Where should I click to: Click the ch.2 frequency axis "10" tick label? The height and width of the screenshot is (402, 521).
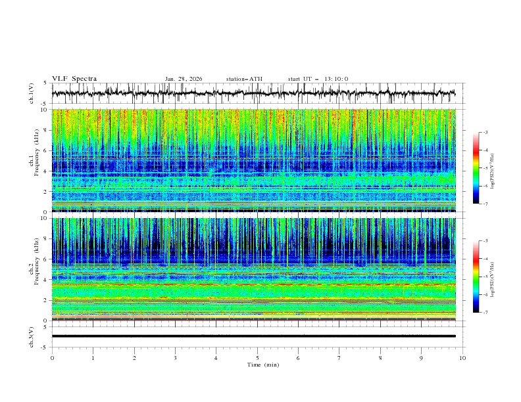pos(44,218)
